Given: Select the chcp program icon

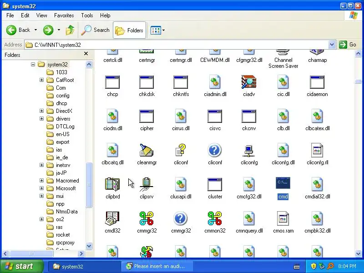Looking at the screenshot, I should click(112, 82).
